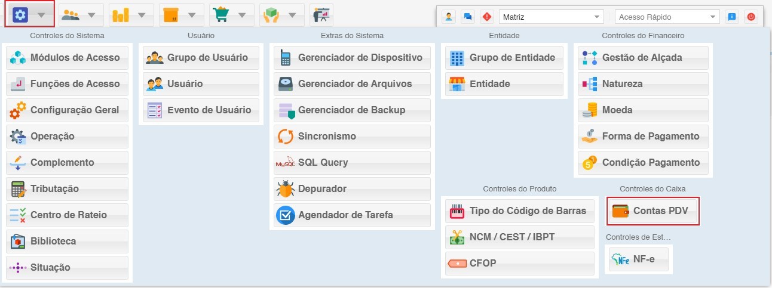Click the red diamond alert icon
The image size is (772, 288).
(x=487, y=17)
